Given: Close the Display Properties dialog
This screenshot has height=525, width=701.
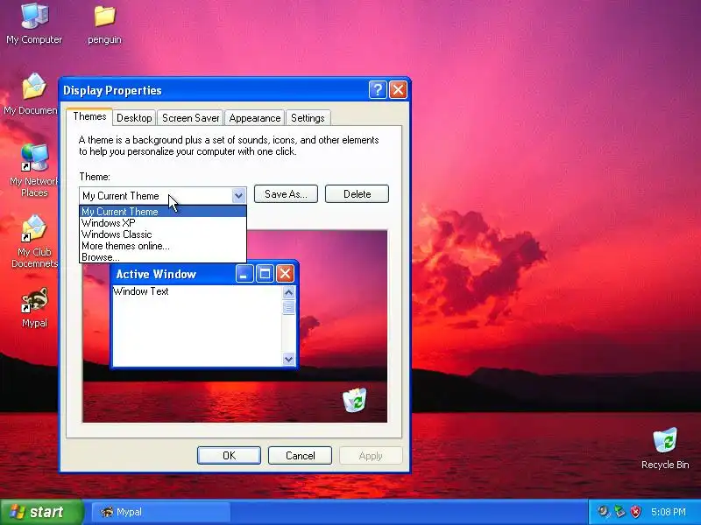Looking at the screenshot, I should pos(398,90).
